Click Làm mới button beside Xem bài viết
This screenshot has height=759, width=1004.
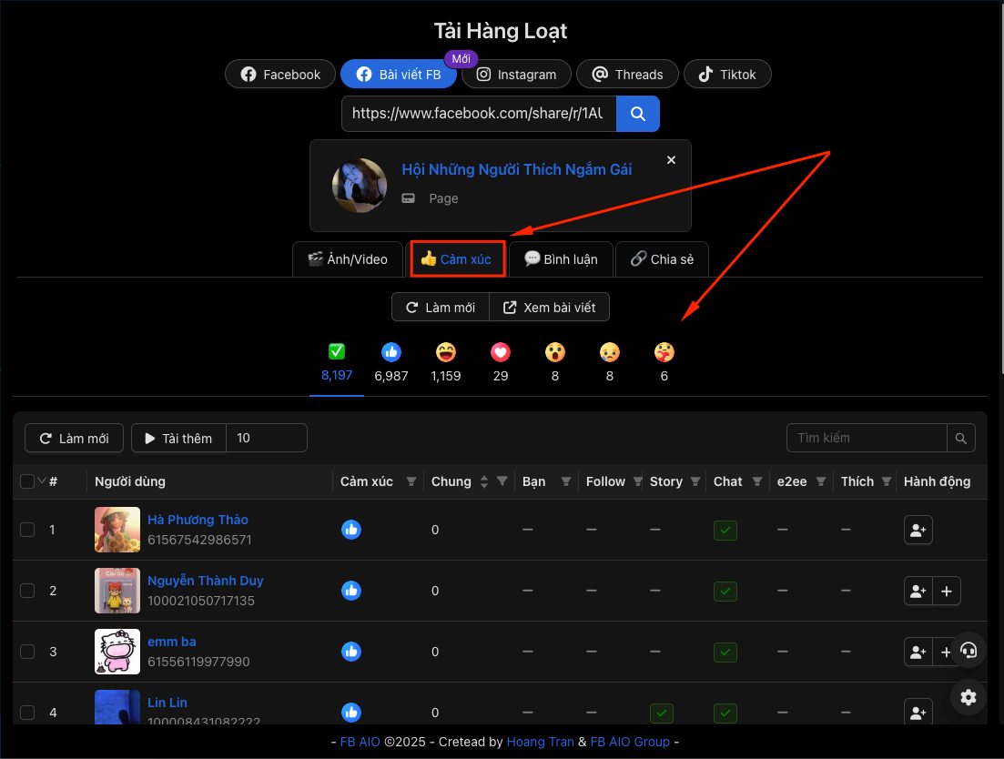click(441, 308)
